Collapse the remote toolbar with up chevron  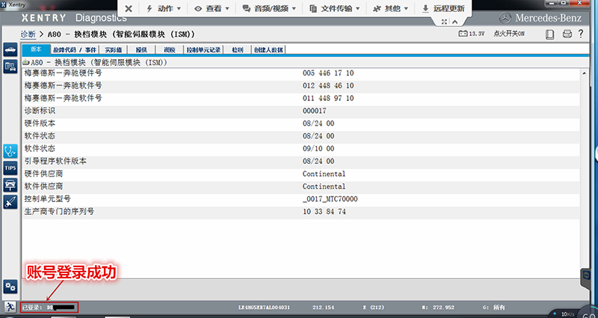(454, 22)
